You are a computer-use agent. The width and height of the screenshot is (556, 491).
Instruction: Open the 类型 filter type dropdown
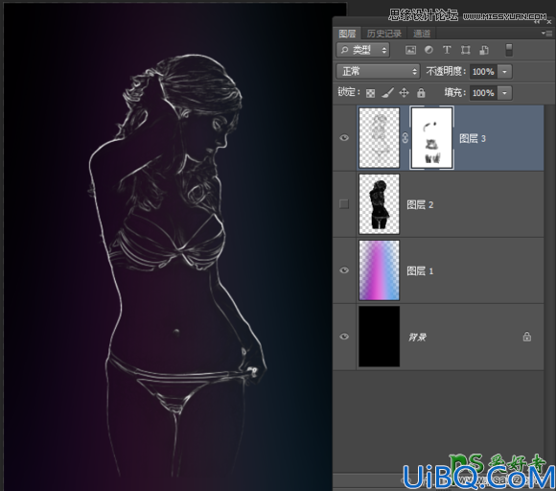pos(362,50)
